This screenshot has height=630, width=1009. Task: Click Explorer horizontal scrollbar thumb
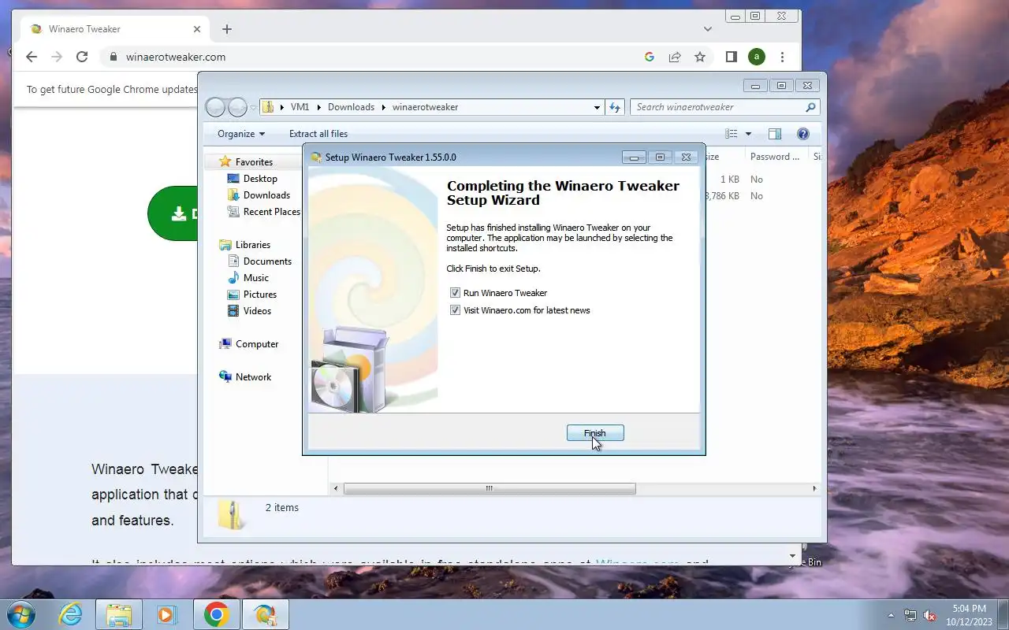click(x=490, y=489)
